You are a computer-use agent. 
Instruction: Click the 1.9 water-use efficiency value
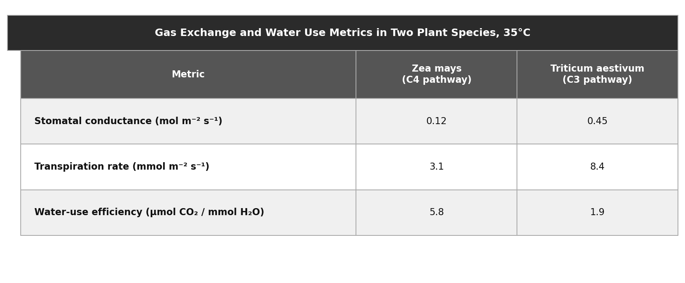[x=597, y=213]
